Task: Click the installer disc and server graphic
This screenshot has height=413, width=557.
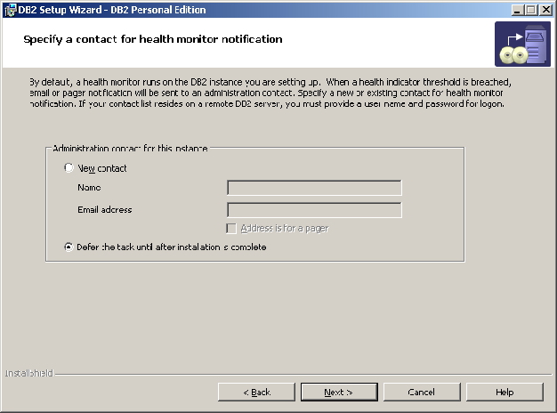Action: coord(522,45)
